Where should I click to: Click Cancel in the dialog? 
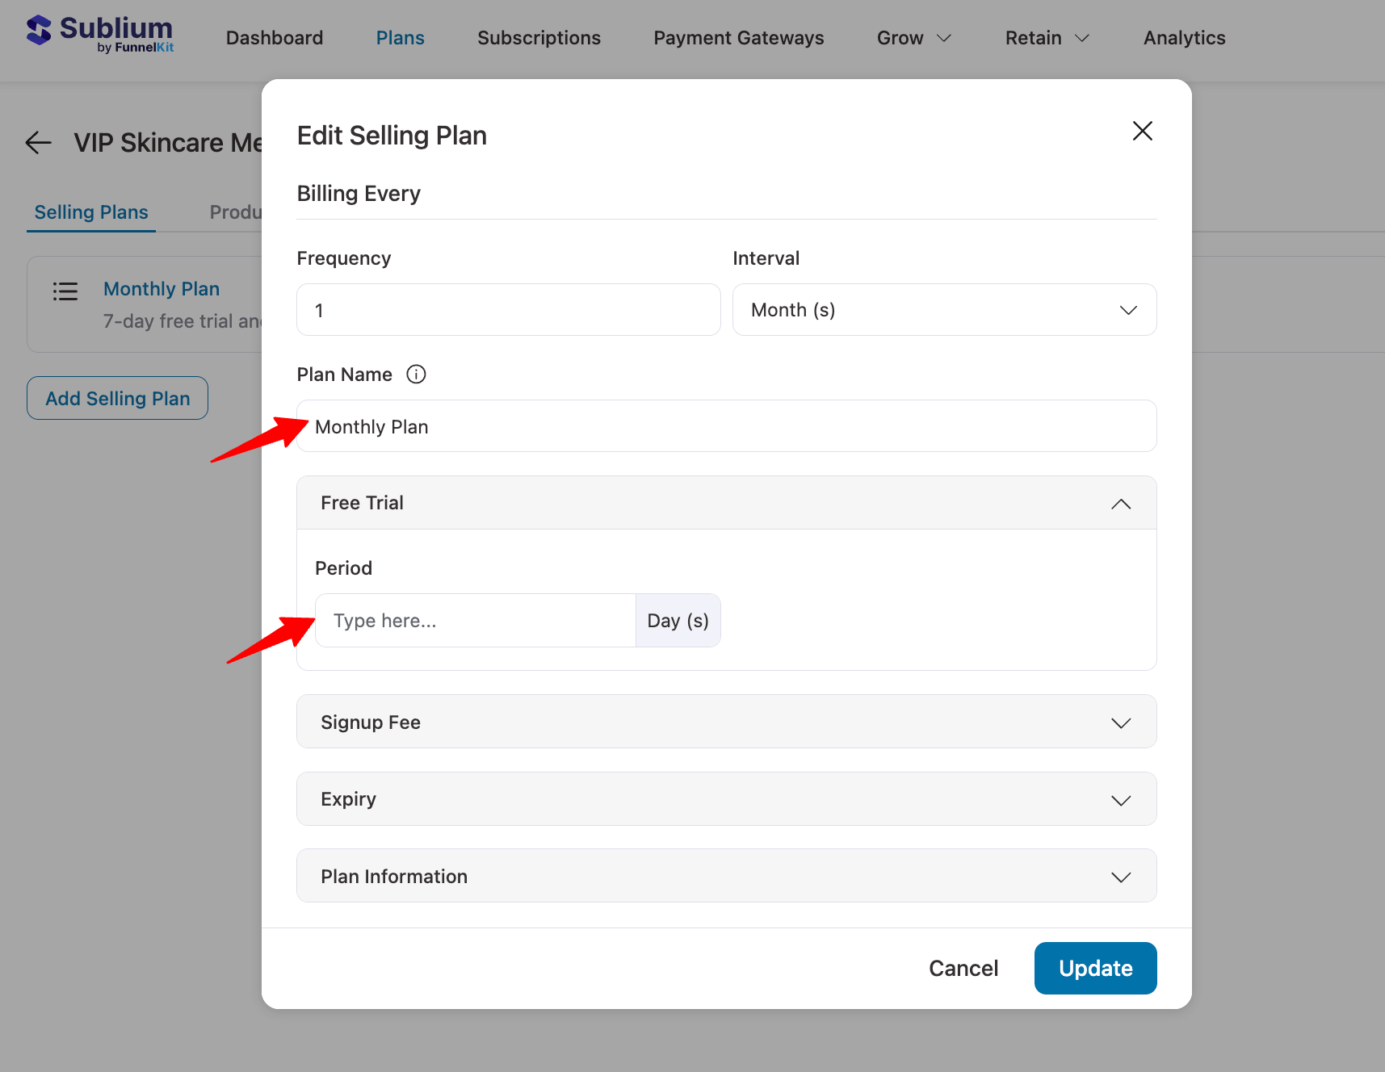(963, 968)
